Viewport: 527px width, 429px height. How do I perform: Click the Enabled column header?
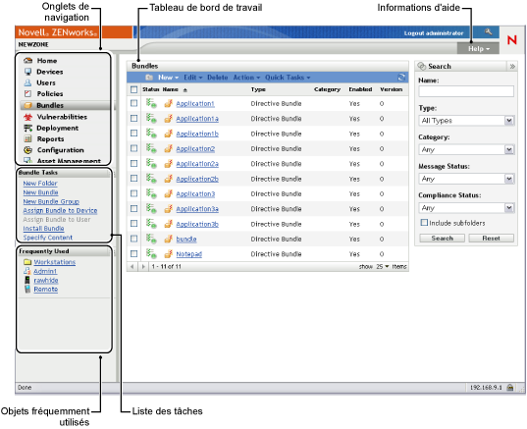point(360,89)
